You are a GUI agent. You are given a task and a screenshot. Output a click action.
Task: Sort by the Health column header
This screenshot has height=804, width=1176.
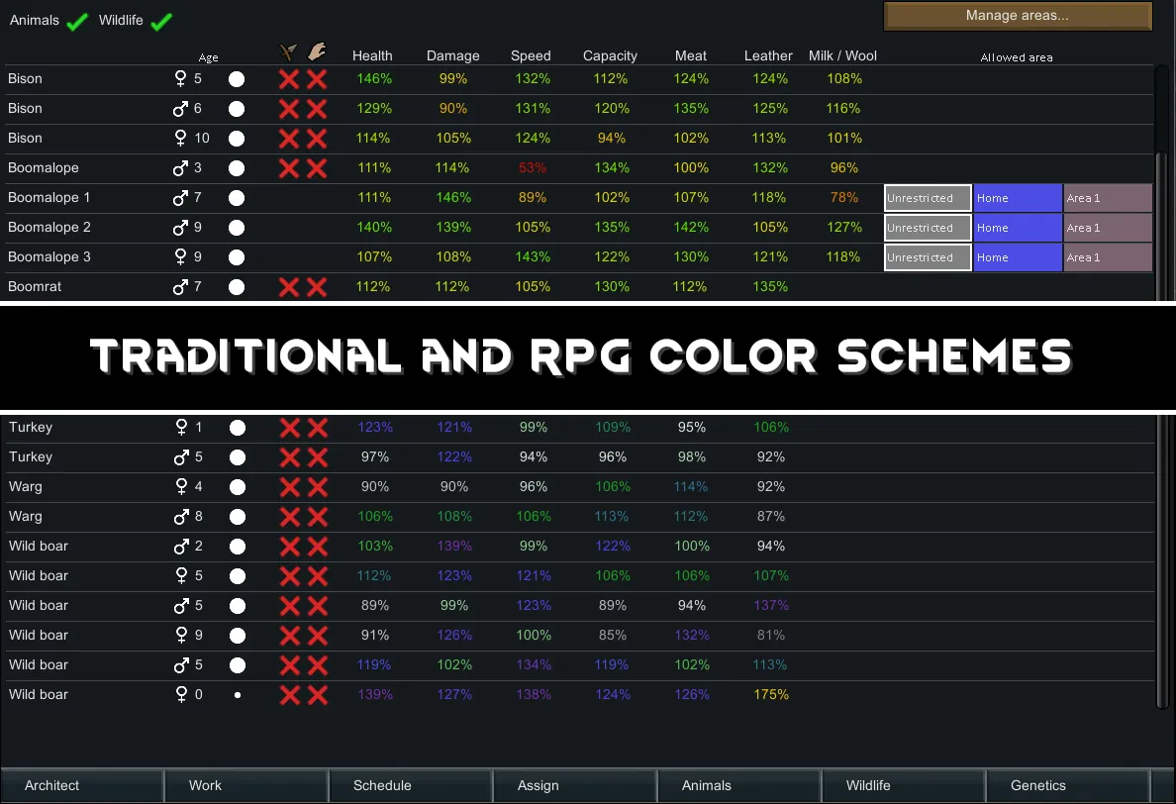tap(372, 56)
